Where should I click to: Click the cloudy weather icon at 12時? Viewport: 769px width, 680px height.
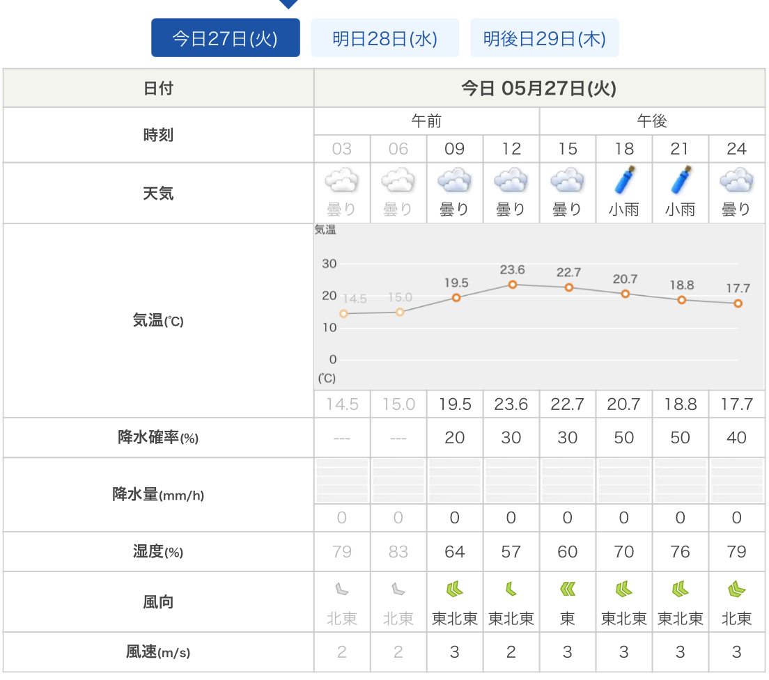511,182
